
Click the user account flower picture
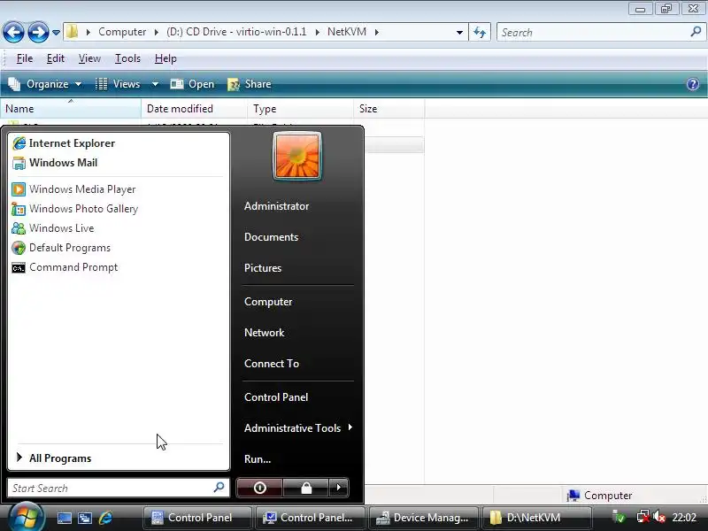point(297,156)
